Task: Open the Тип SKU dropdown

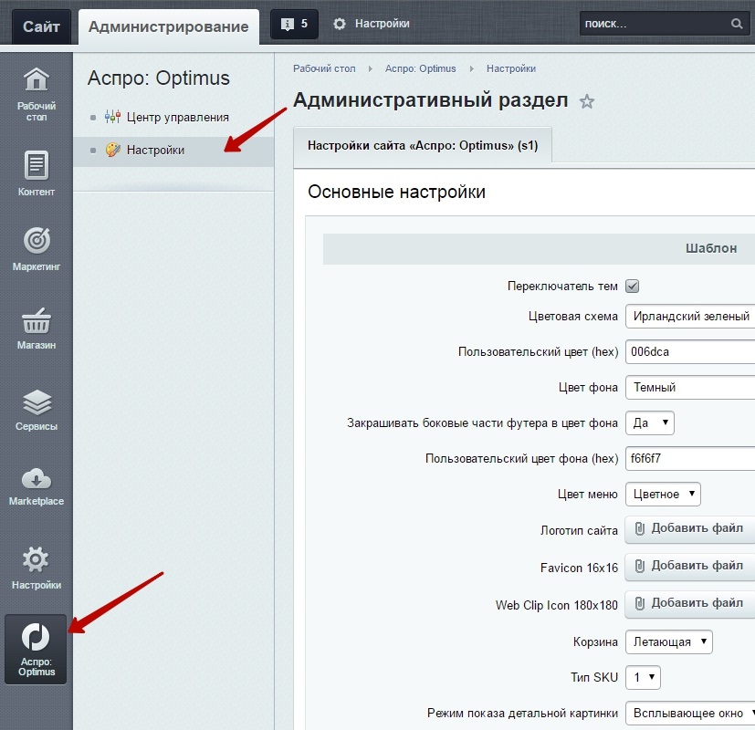Action: pos(643,678)
